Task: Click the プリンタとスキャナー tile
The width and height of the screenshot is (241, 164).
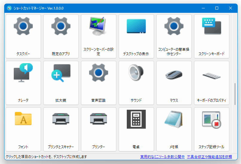Action: 61,129
